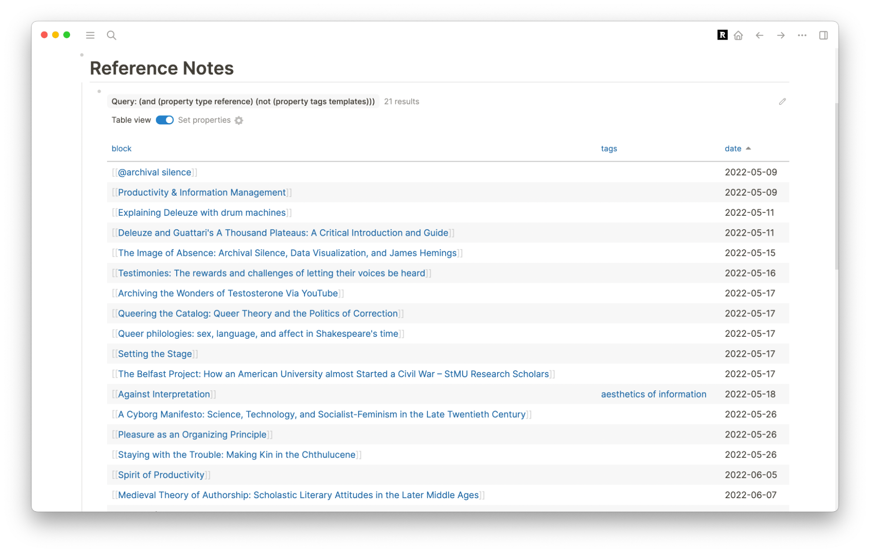870x553 pixels.
Task: Click the search/magnifier icon
Action: [x=111, y=35]
